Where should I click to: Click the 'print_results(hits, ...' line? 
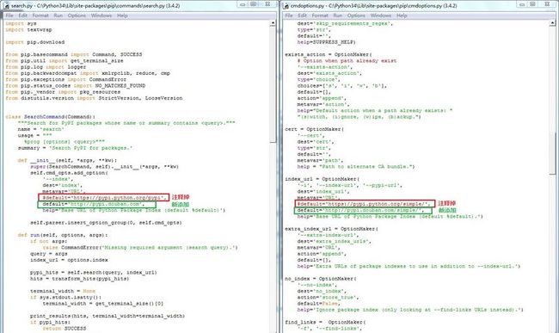tap(107, 317)
